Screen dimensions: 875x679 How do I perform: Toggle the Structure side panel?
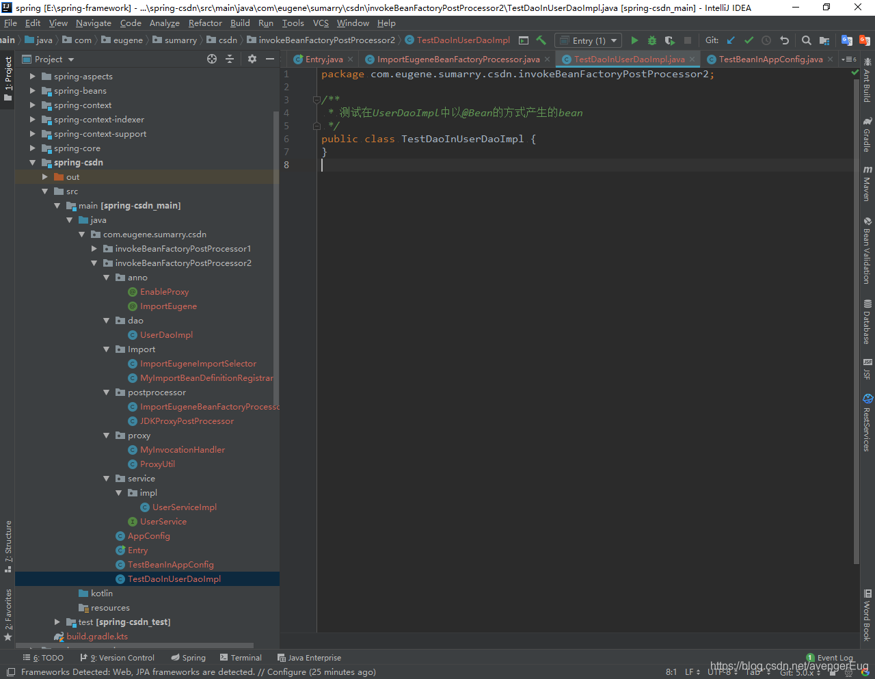(x=8, y=546)
